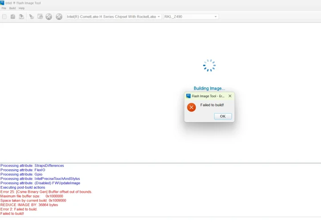Click the Save configuration toolbar icon
Image resolution: width=321 pixels, height=222 pixels.
click(21, 16)
